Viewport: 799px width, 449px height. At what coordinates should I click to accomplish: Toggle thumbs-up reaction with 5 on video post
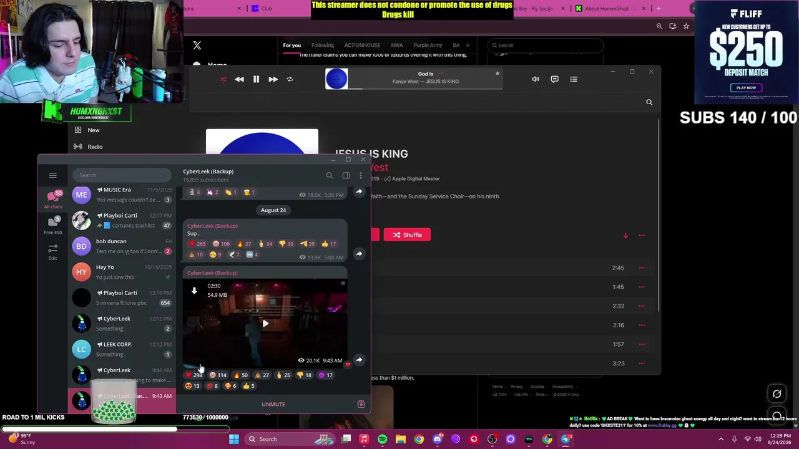coord(249,386)
